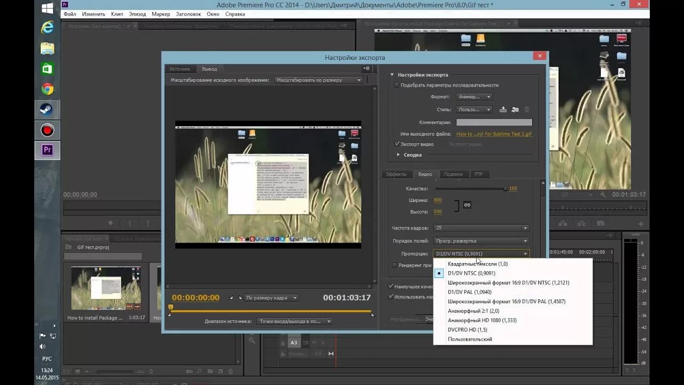The image size is (684, 385).
Task: Open the Диапазон источника dropdown
Action: coord(294,321)
